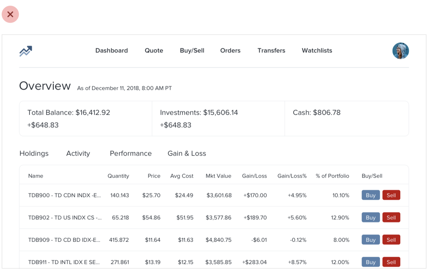427x280 pixels.
Task: Click Sell on TDB911 INTL IDX row
Action: coord(391,262)
